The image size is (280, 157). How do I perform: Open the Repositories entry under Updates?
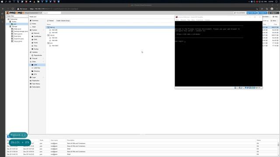pos(38,55)
